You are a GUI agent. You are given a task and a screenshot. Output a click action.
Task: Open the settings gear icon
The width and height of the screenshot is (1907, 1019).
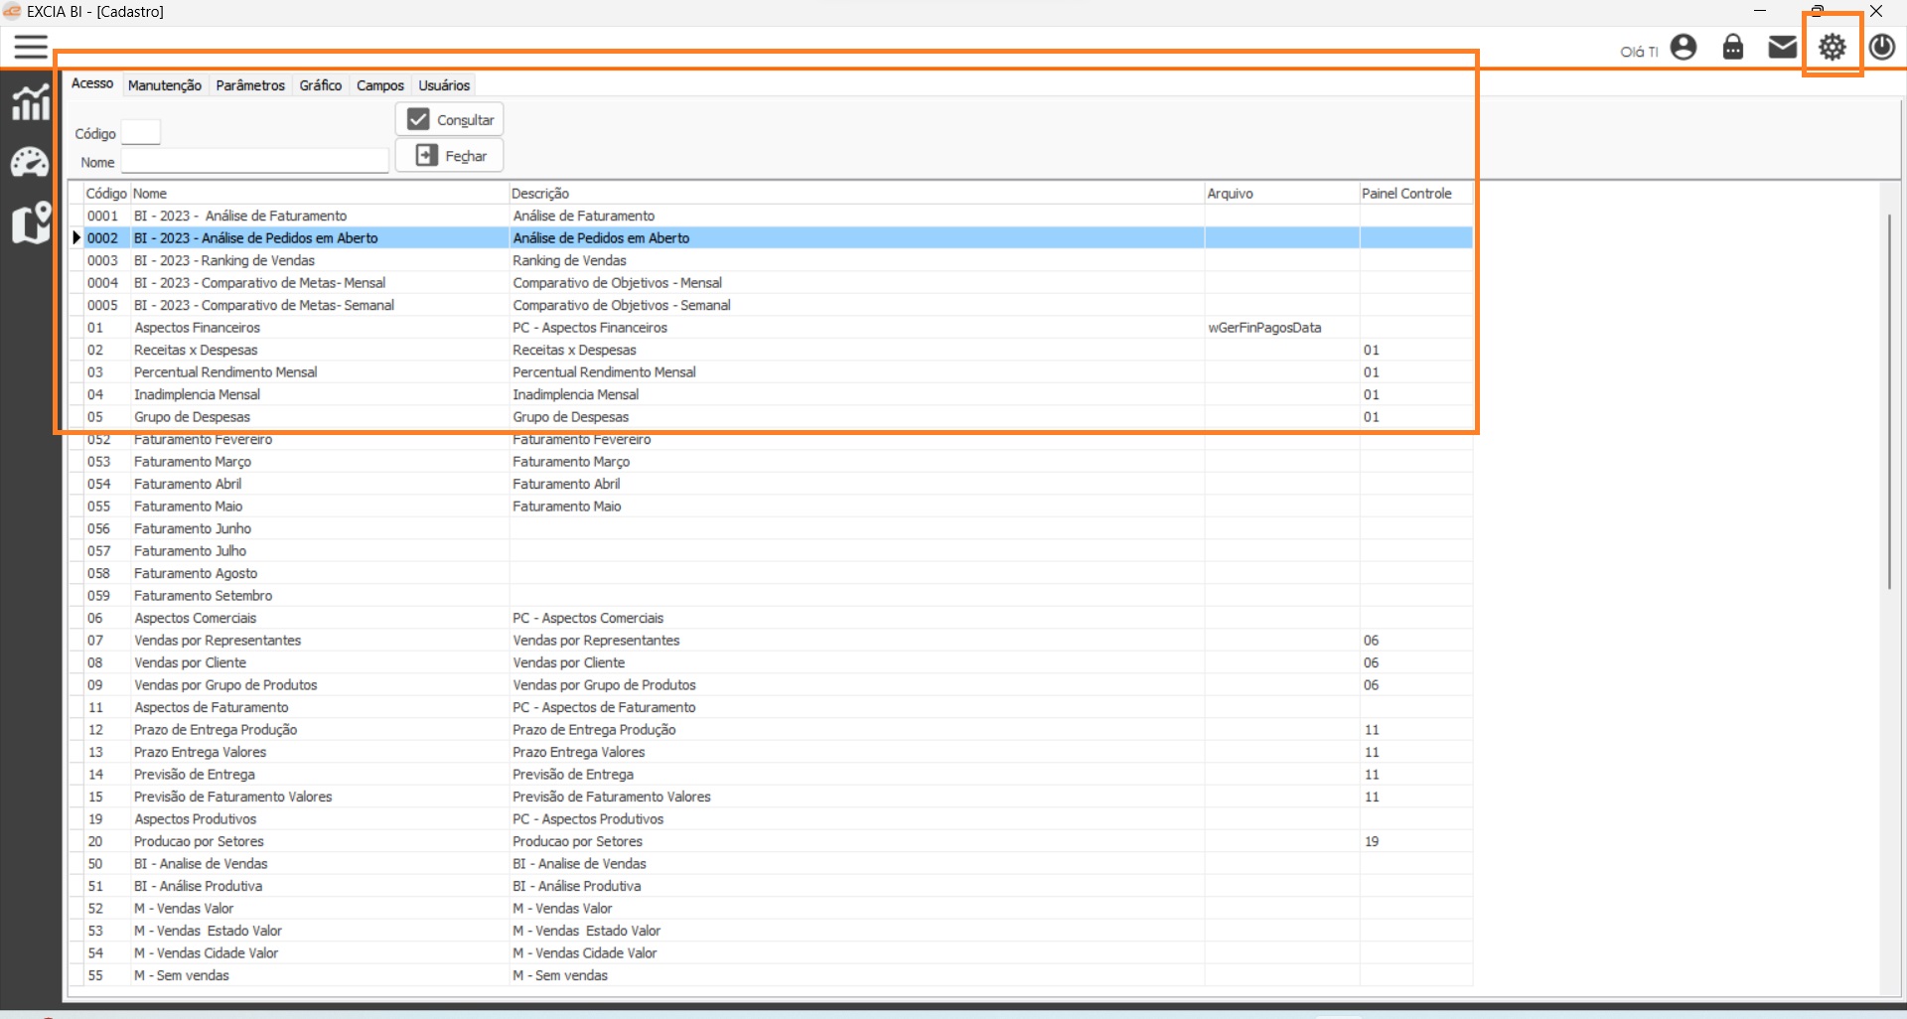click(1833, 47)
